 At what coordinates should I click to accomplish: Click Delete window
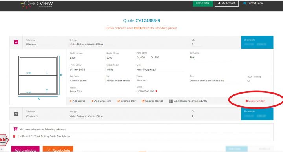255,101
